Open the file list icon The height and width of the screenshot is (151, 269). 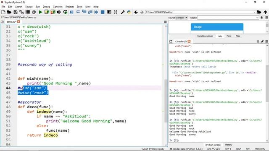(x=28, y=12)
